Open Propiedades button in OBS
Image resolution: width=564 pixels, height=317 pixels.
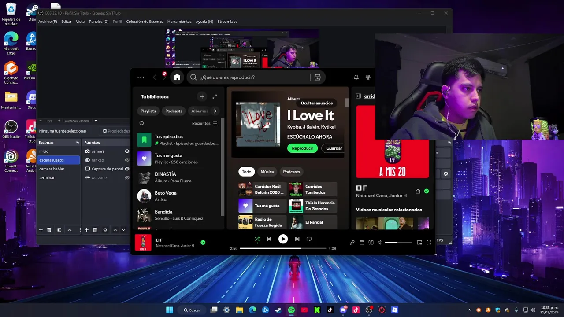(116, 131)
